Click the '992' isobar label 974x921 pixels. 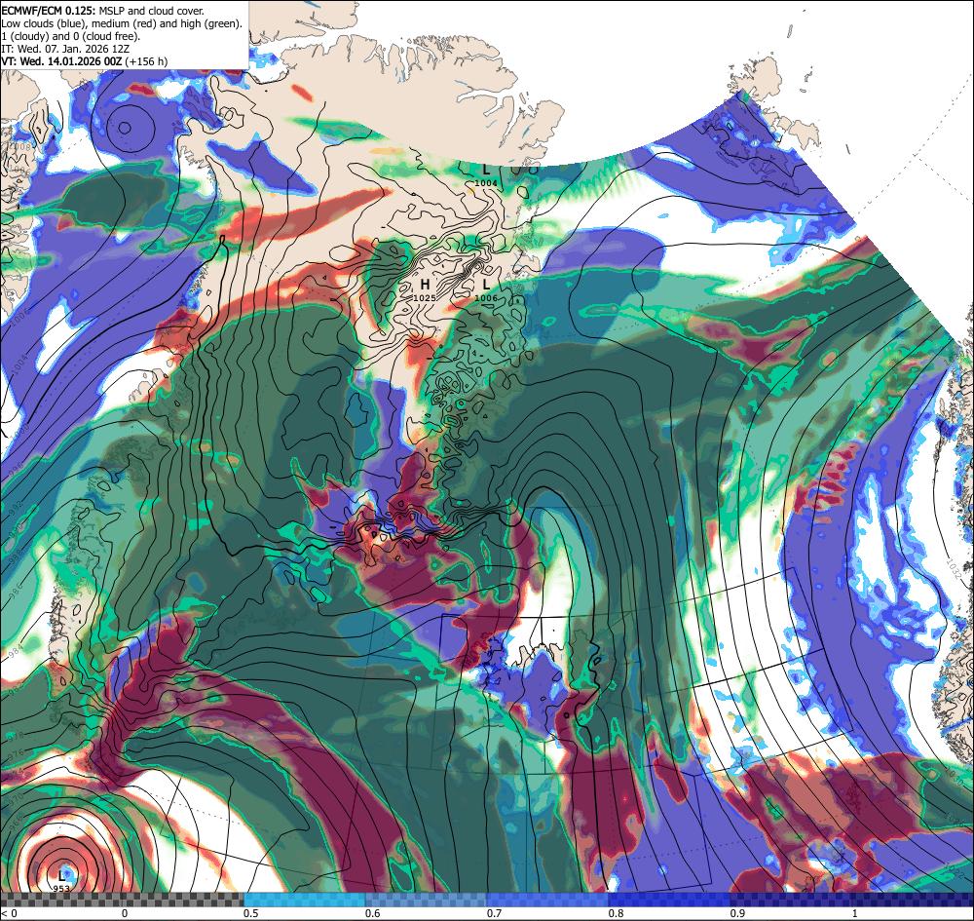pos(16,509)
